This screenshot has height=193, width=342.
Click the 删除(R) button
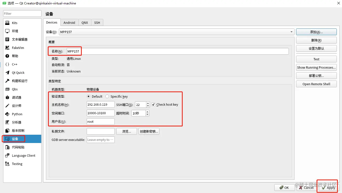(x=316, y=40)
